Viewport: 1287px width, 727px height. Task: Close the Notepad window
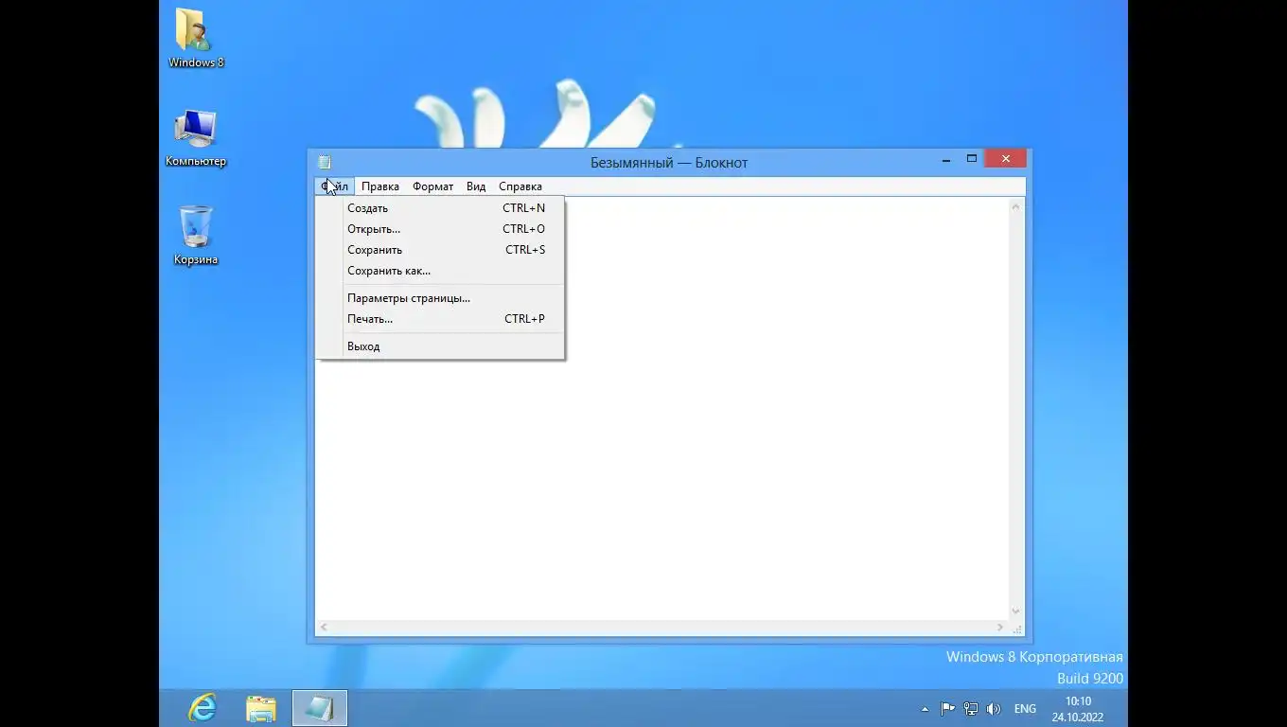click(1006, 159)
